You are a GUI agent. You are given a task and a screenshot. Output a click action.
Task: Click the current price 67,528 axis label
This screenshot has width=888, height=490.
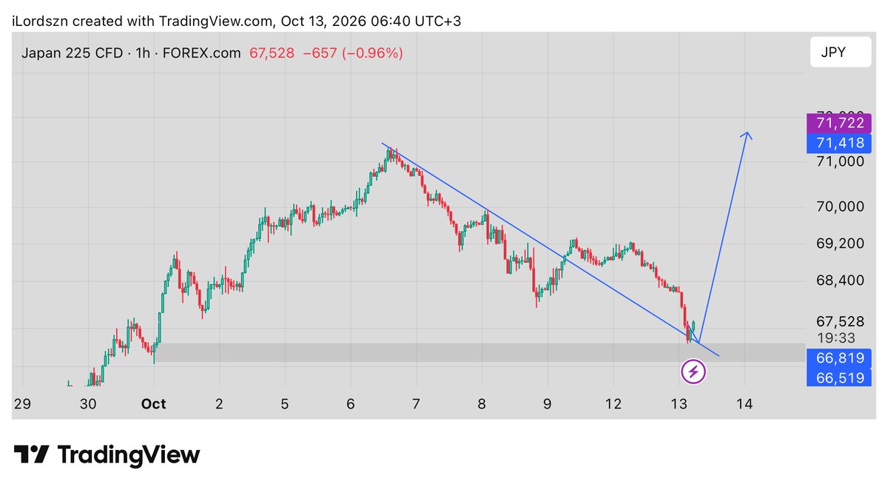840,321
